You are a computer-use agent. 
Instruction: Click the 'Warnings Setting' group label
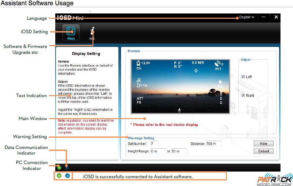(141, 138)
